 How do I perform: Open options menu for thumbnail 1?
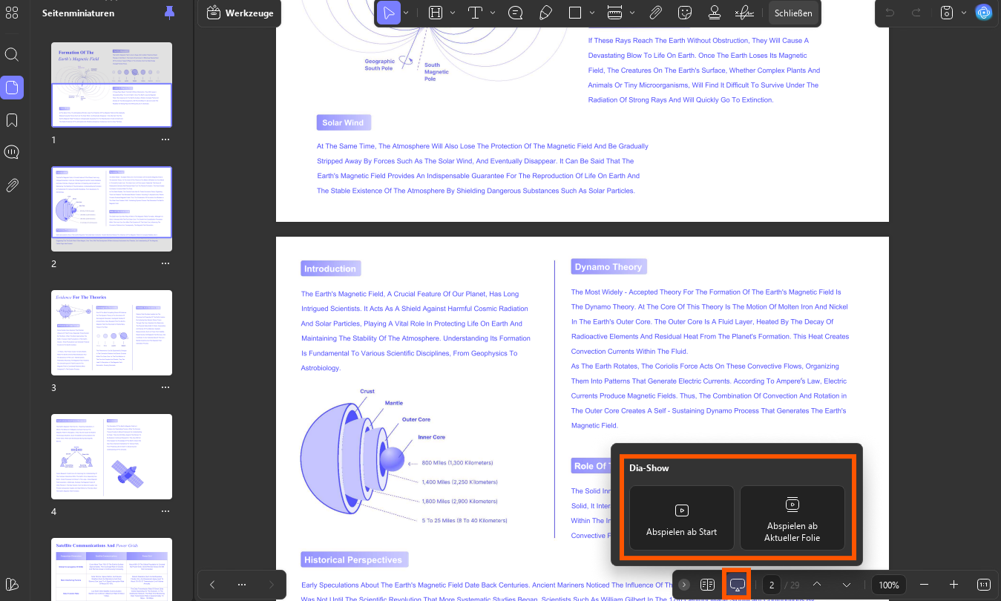[165, 139]
